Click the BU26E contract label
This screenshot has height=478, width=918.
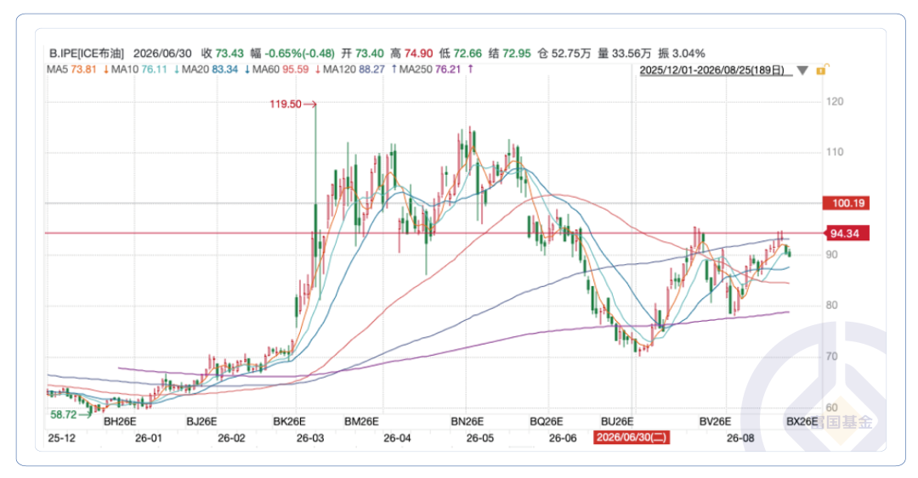pos(617,421)
